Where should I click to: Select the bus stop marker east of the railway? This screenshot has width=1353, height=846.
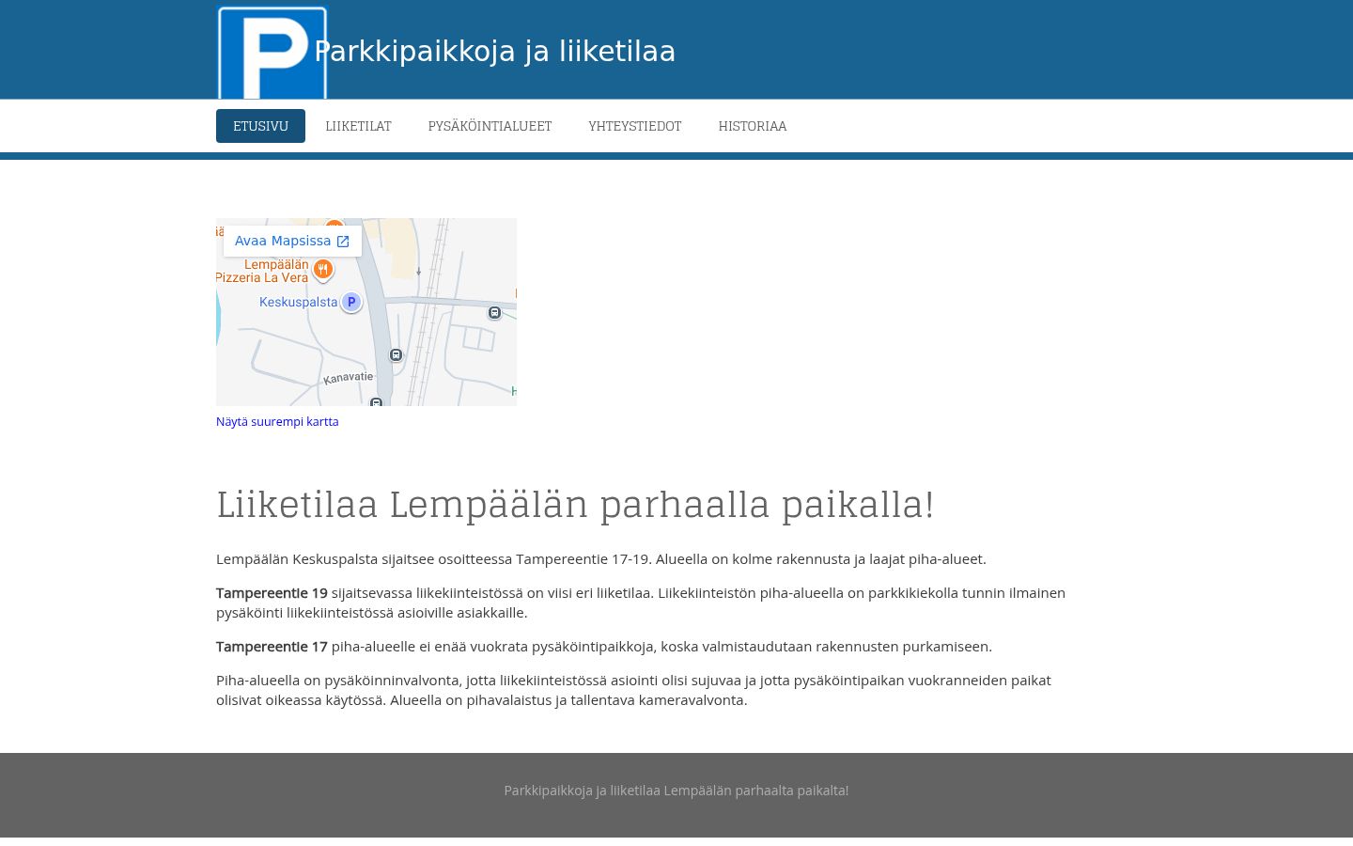coord(494,312)
